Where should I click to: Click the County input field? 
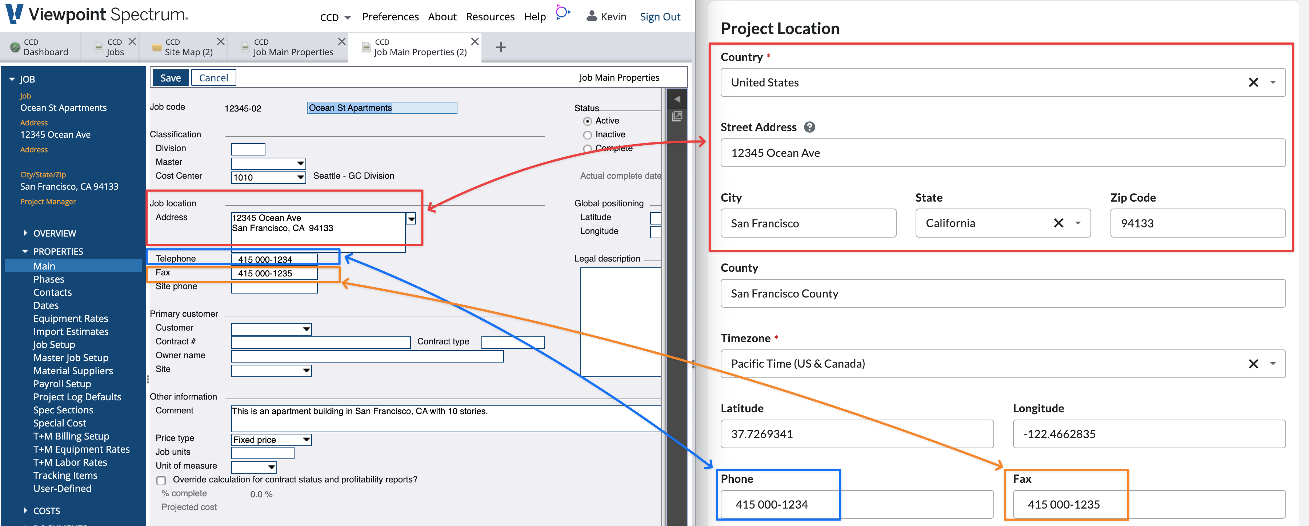click(x=1002, y=293)
